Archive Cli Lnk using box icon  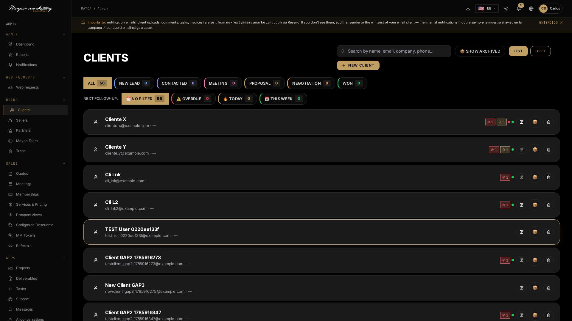(535, 177)
